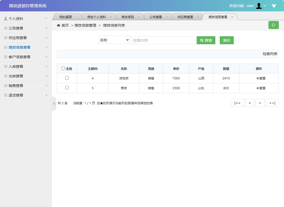Open the user avatar icon in top bar
The image size is (284, 207).
point(259,5)
